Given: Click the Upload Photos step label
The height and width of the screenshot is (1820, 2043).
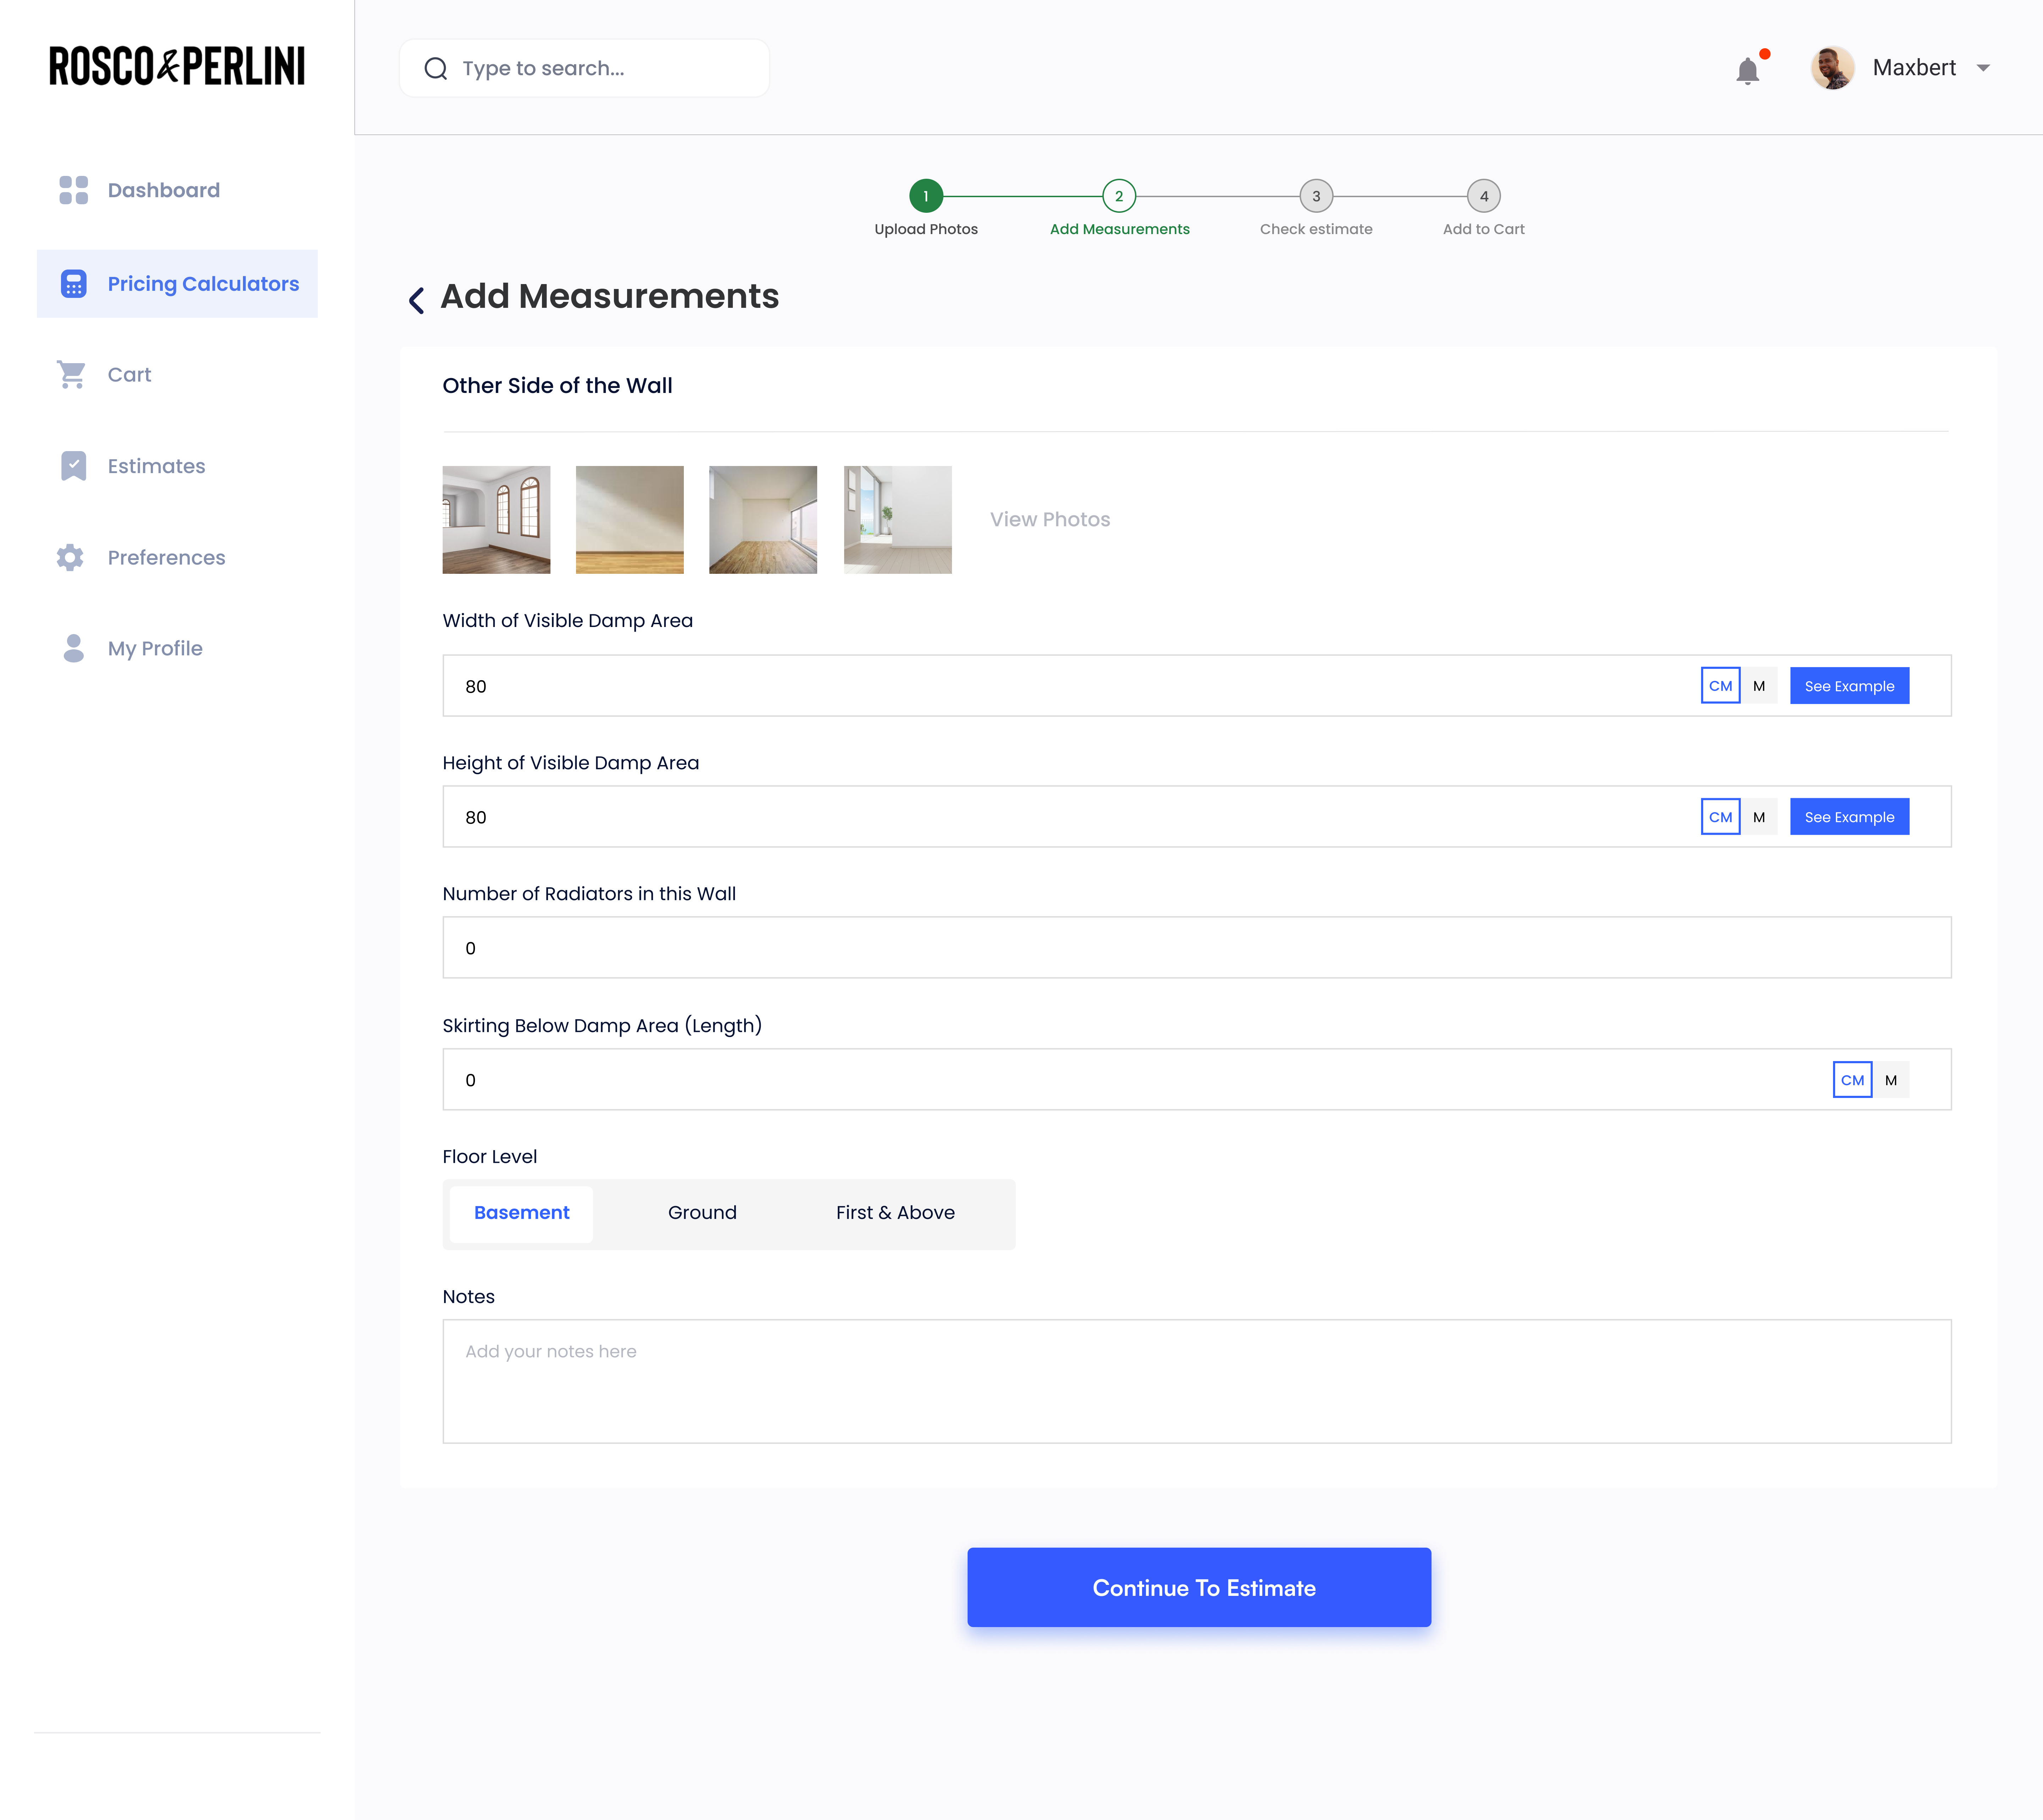Looking at the screenshot, I should coord(926,229).
